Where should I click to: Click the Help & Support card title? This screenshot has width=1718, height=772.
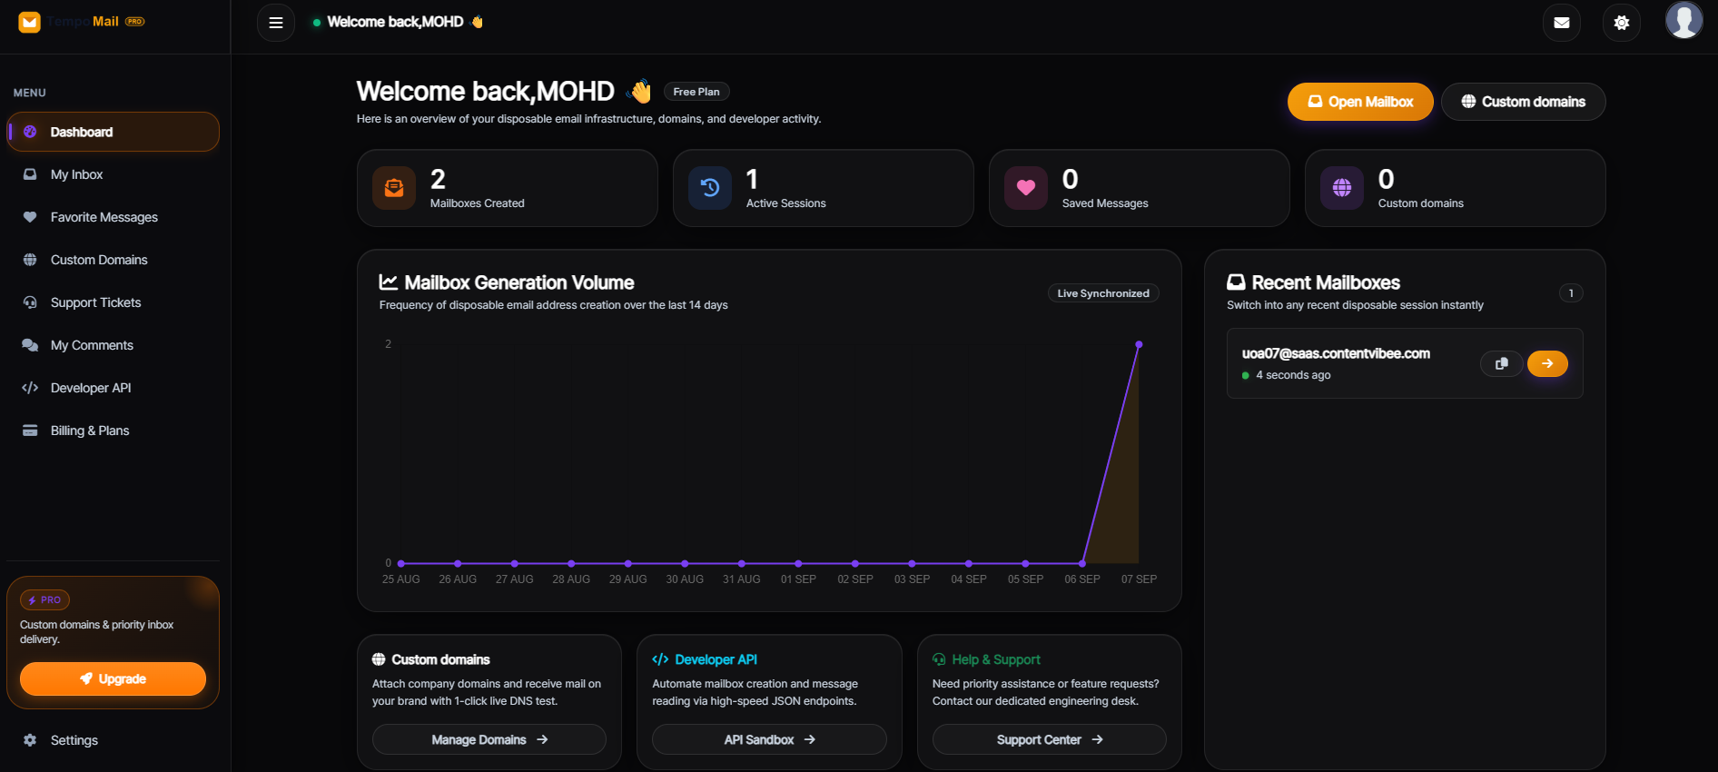click(x=996, y=659)
